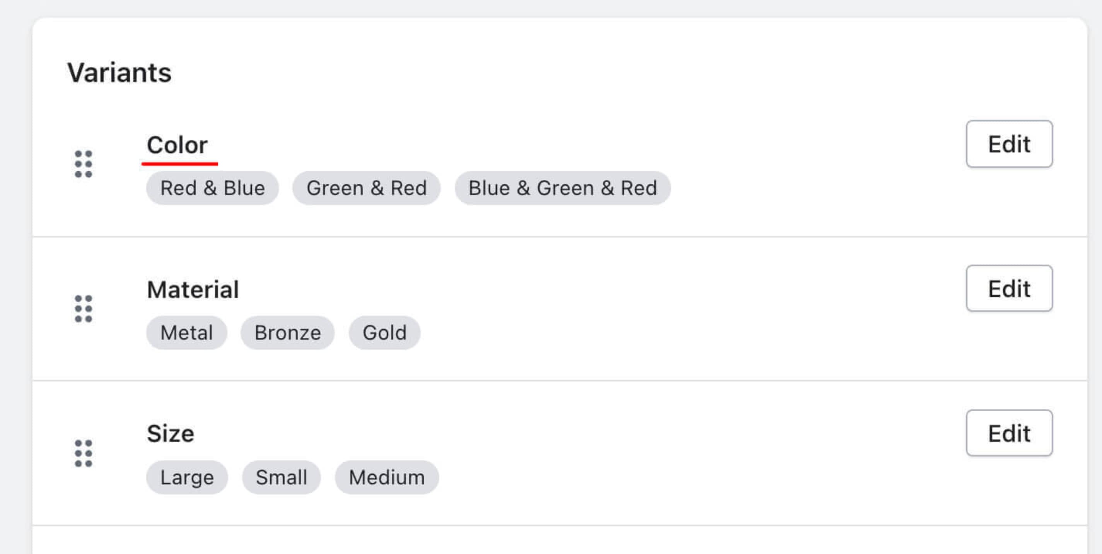Click the Variants section heading
The image size is (1102, 554).
(x=120, y=72)
